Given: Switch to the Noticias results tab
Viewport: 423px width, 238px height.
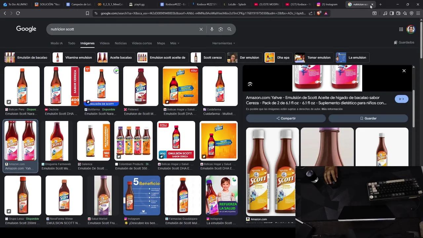Looking at the screenshot, I should (121, 43).
